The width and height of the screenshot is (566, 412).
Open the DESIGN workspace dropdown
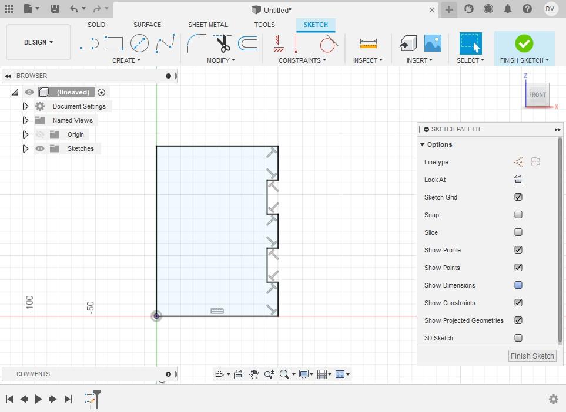[x=38, y=42]
